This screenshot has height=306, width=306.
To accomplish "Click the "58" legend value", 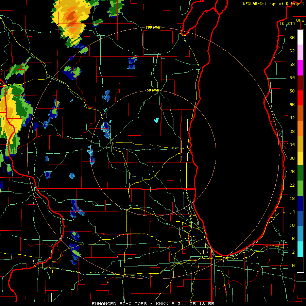I will tap(292, 64).
